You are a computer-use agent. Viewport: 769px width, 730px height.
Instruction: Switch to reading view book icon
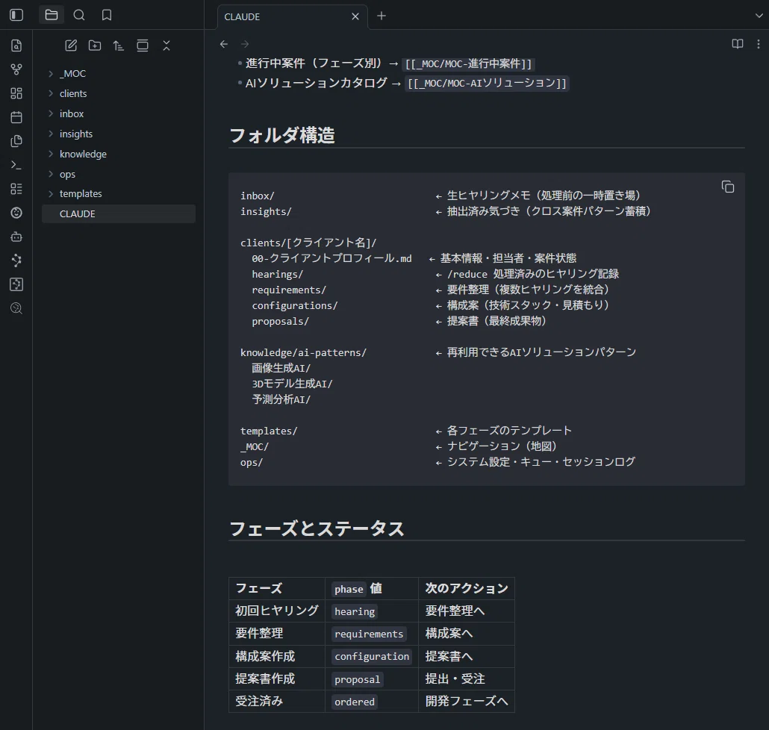point(737,43)
